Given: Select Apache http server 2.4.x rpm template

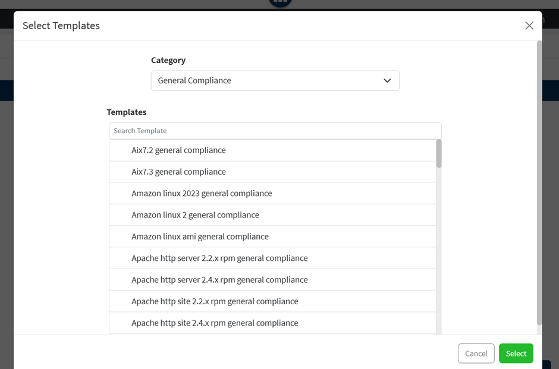Looking at the screenshot, I should tap(272, 280).
